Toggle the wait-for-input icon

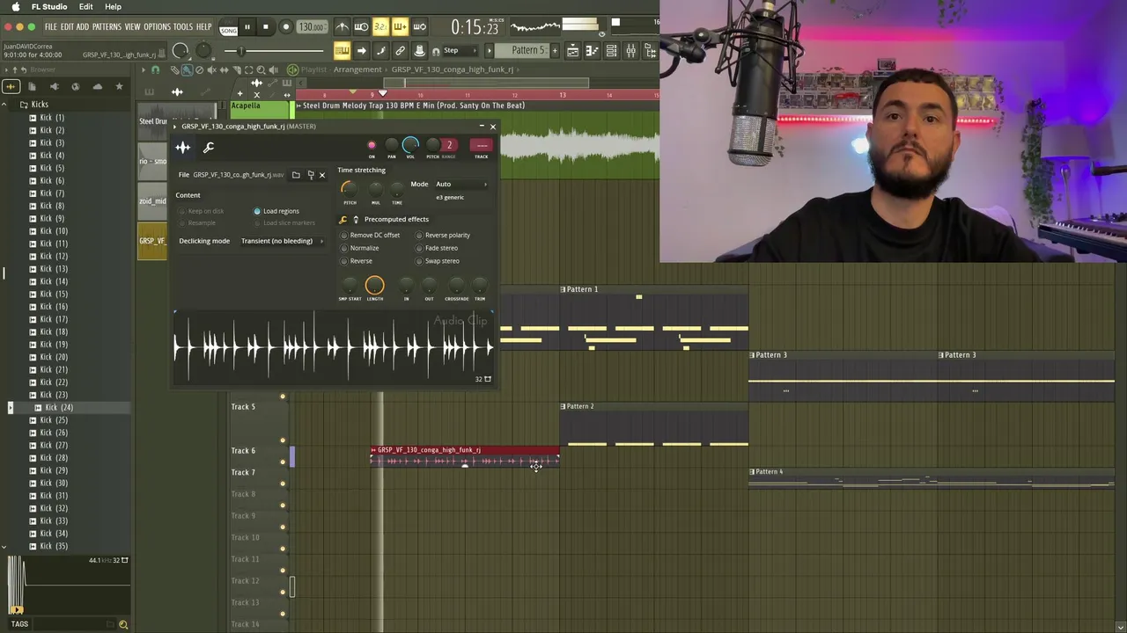coord(361,27)
